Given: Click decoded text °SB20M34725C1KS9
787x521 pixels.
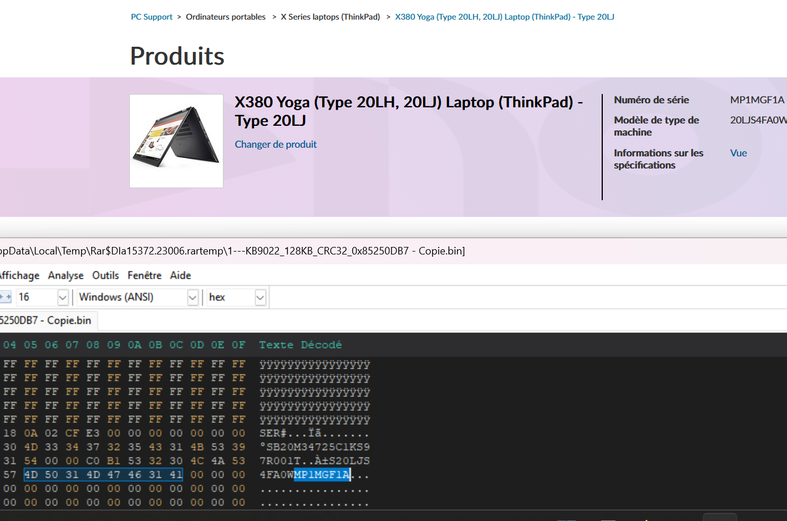Looking at the screenshot, I should pyautogui.click(x=314, y=447).
